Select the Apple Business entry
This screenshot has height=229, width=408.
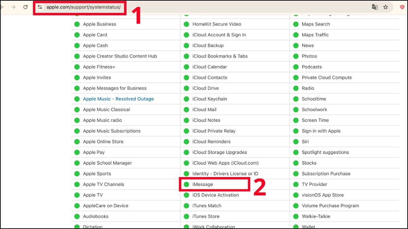click(100, 24)
